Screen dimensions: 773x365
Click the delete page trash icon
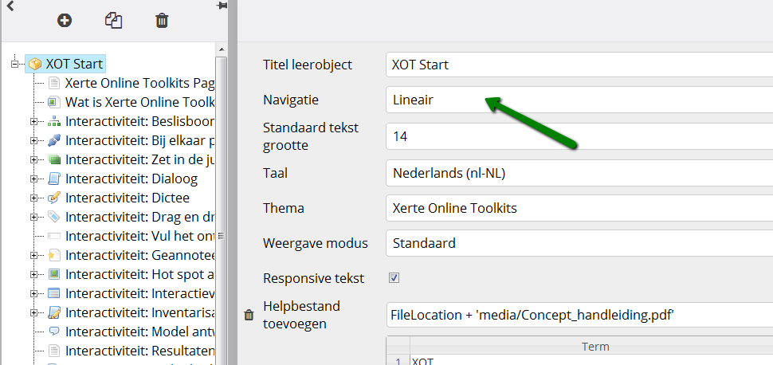162,20
